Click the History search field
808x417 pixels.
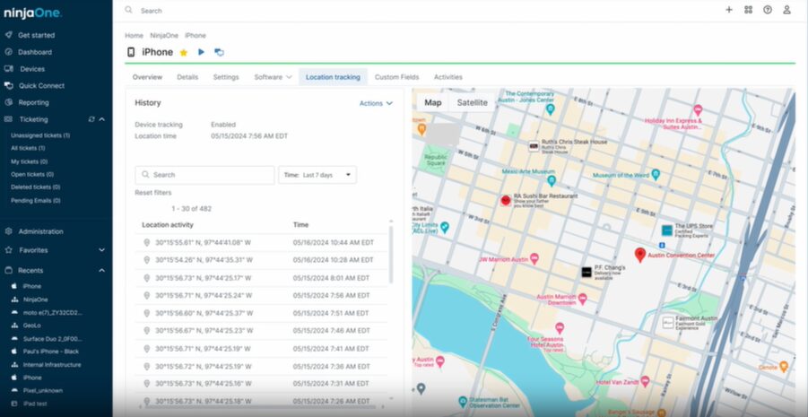click(x=204, y=175)
